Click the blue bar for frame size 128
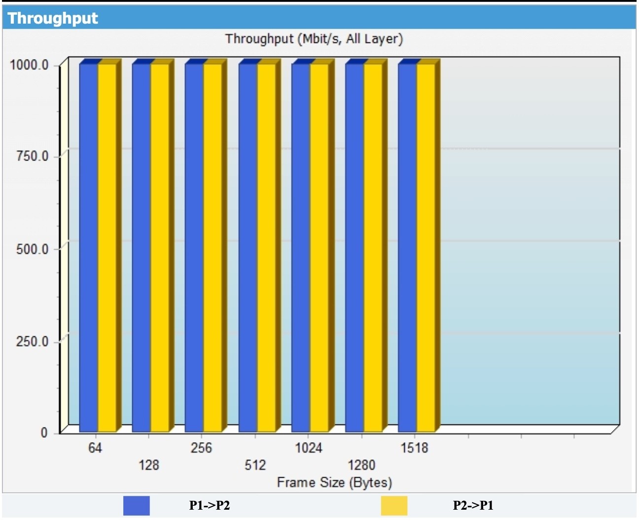Image resolution: width=642 pixels, height=522 pixels. (142, 248)
